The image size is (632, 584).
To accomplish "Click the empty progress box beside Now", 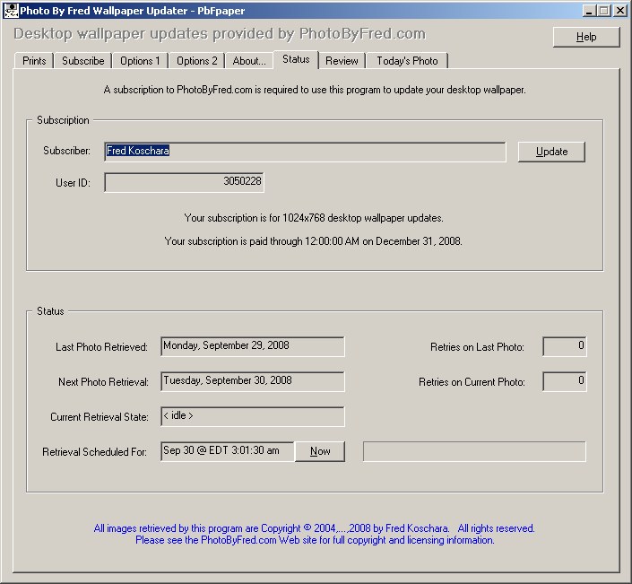I will [x=474, y=451].
